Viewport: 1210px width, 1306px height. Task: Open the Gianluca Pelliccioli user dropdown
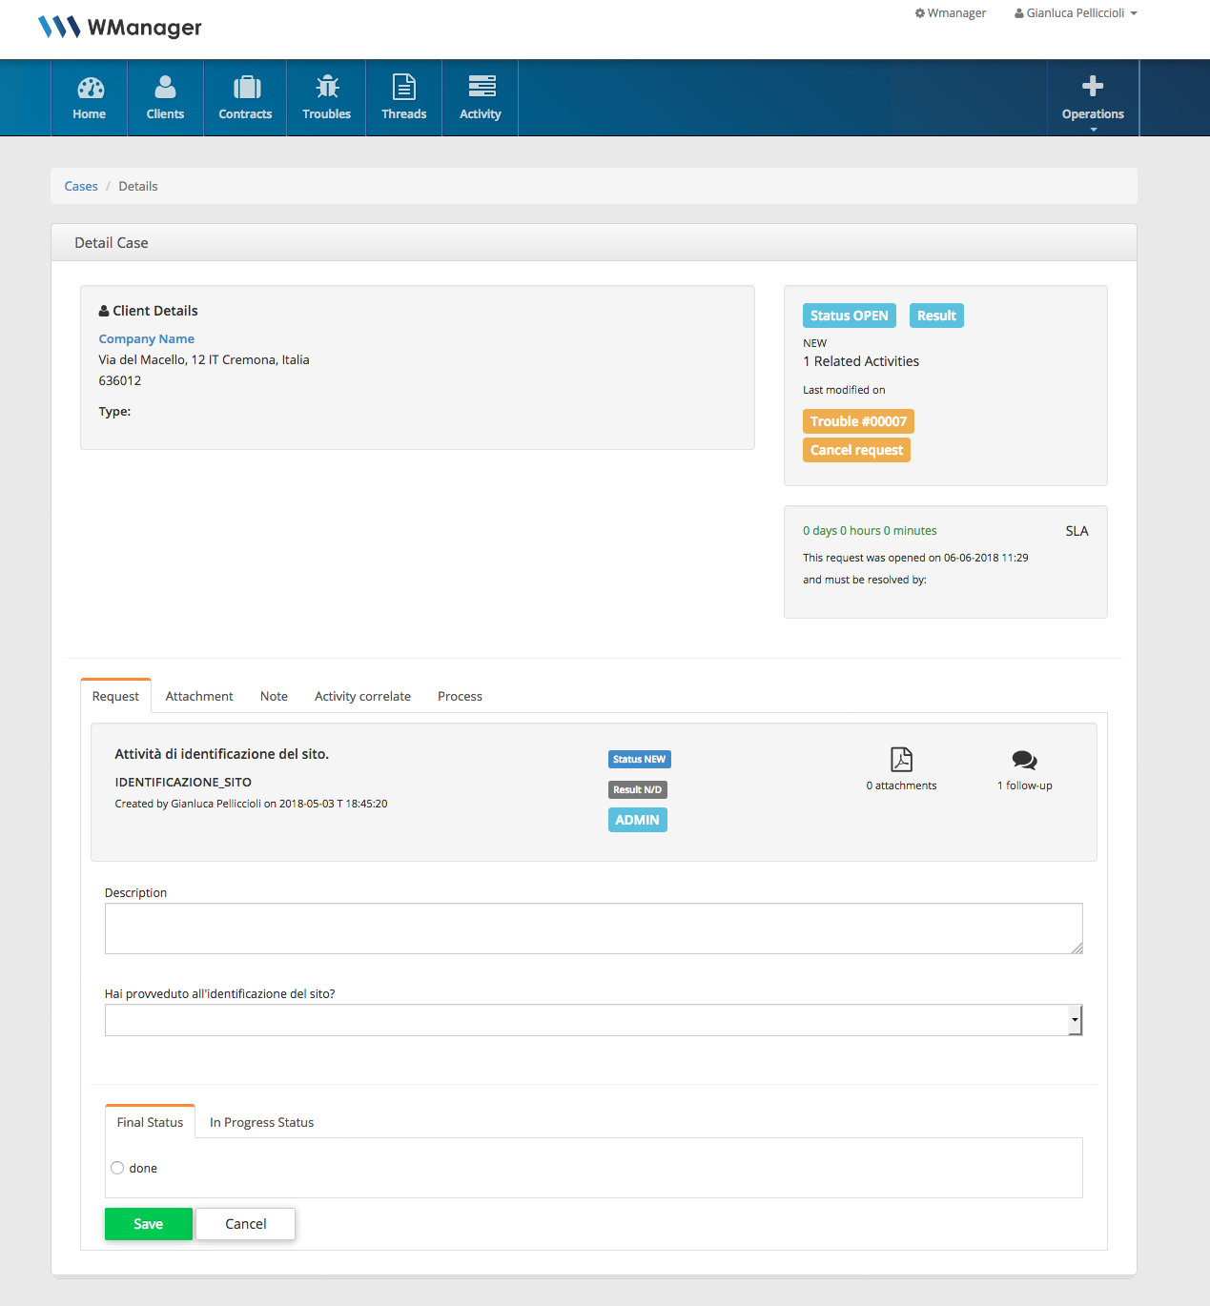click(x=1076, y=13)
